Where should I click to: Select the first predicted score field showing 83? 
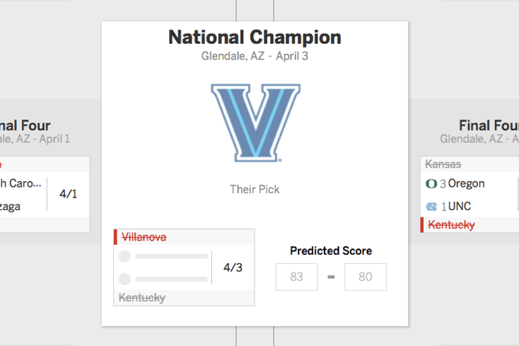[296, 277]
